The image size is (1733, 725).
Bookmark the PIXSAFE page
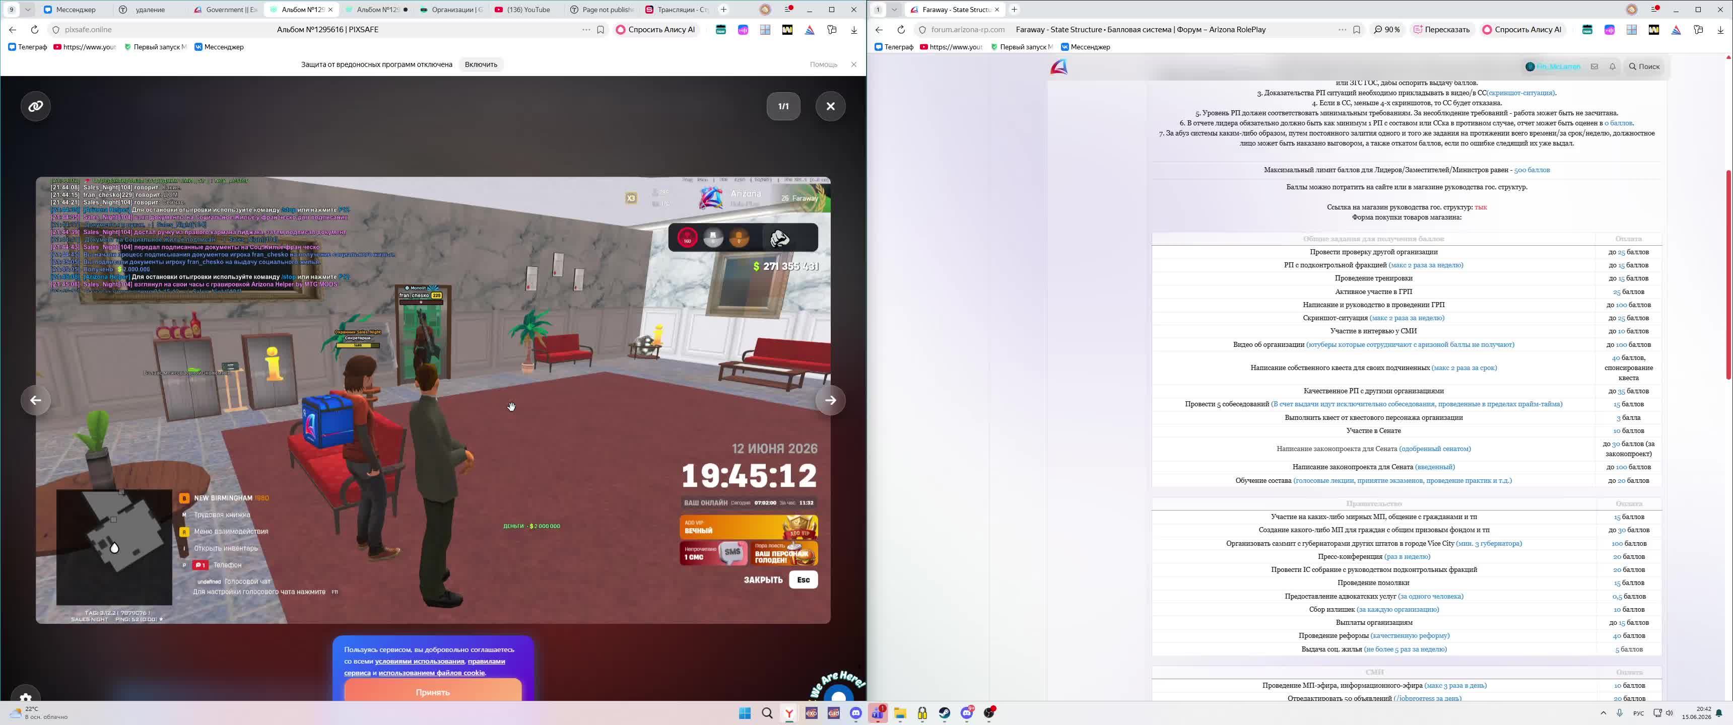[600, 30]
